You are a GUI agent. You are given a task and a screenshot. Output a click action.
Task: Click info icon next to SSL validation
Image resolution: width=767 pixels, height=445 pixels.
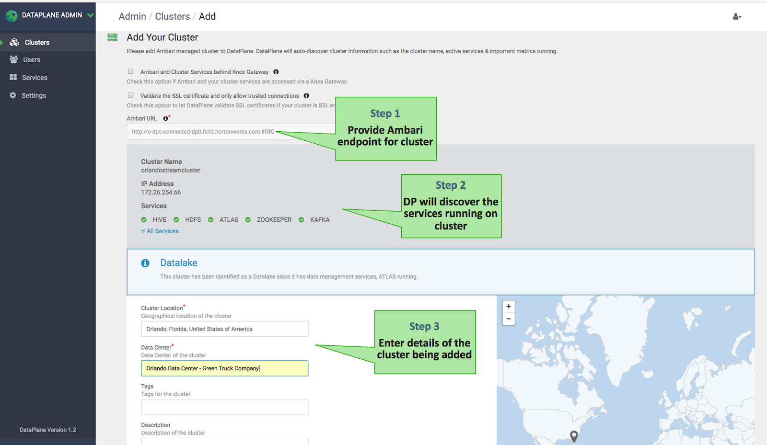[x=306, y=96]
